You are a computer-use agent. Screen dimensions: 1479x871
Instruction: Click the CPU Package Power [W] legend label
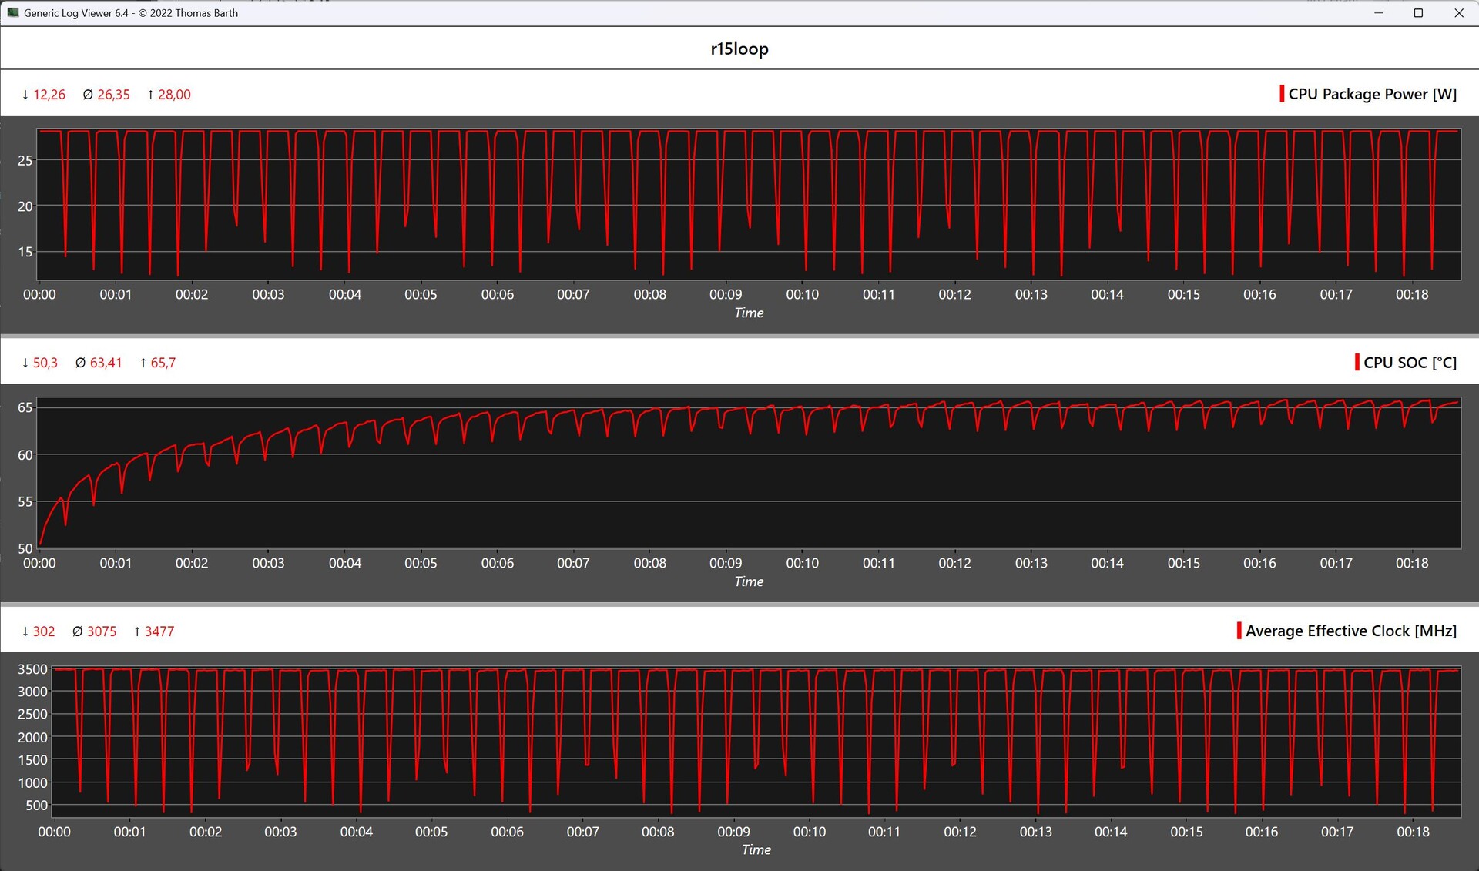(1372, 94)
